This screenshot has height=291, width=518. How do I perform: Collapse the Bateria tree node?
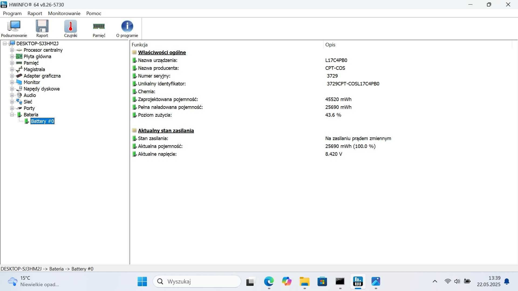pyautogui.click(x=12, y=115)
